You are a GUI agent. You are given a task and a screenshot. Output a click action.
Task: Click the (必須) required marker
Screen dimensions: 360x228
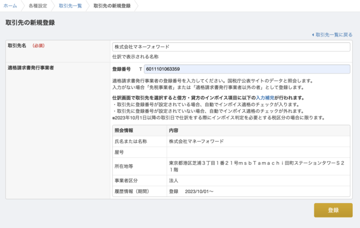[x=38, y=45]
